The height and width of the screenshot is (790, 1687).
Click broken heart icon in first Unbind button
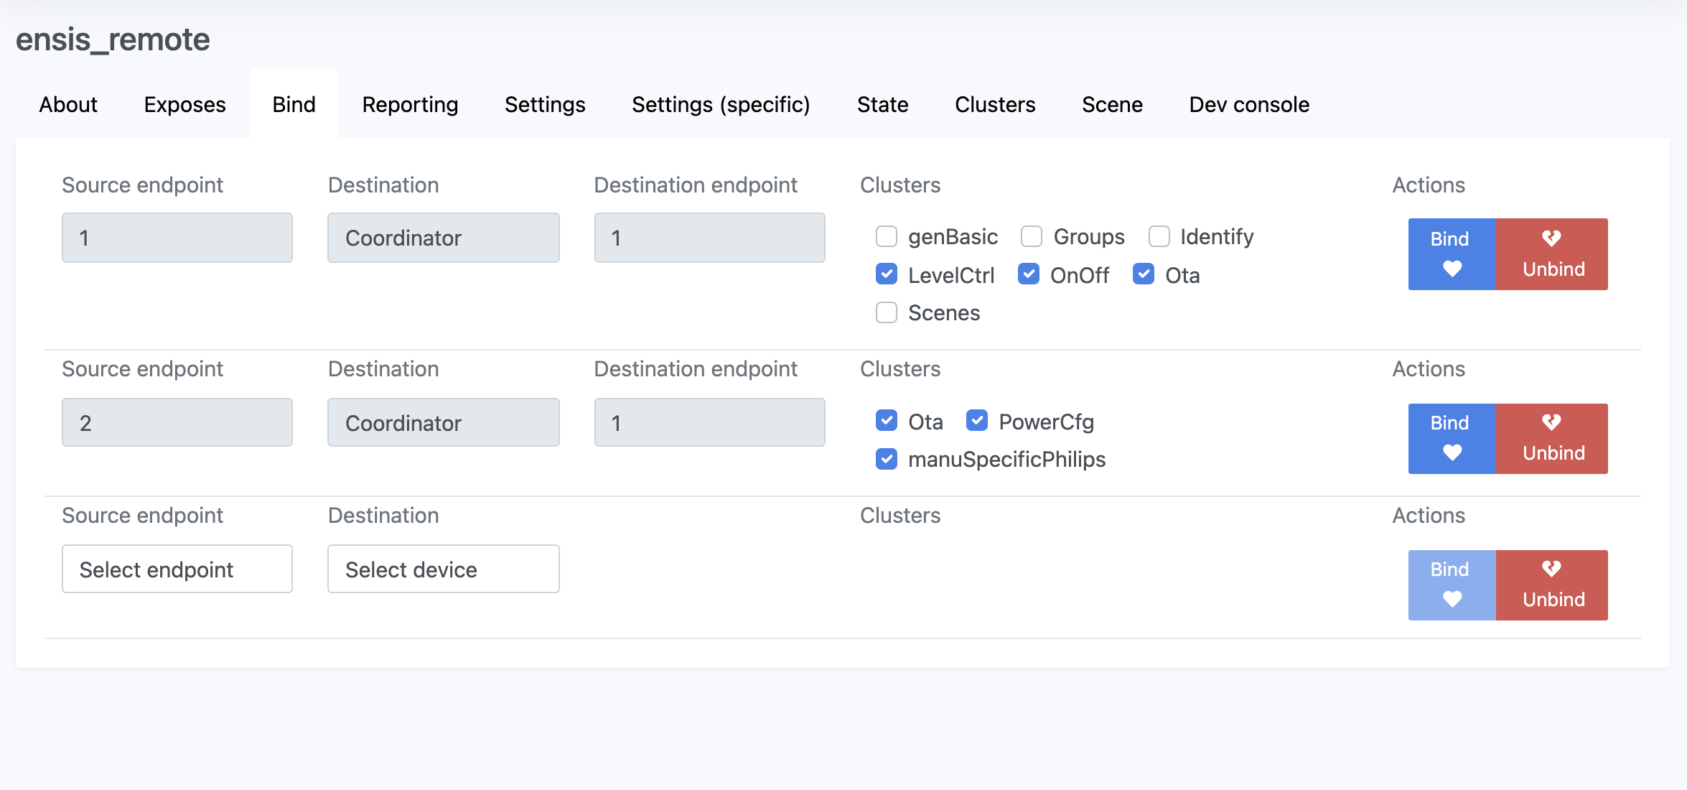point(1551,238)
